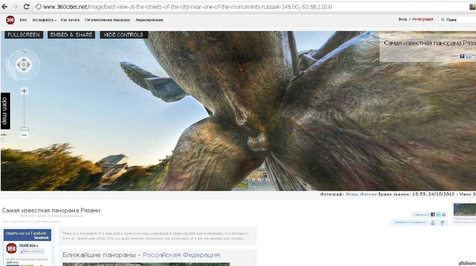
Task: Pan panorama right with compass arrow
Action: coord(29,65)
